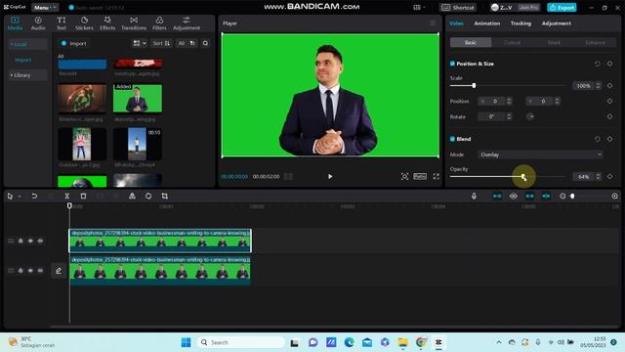
Task: Switch to the Animation tab
Action: (486, 23)
